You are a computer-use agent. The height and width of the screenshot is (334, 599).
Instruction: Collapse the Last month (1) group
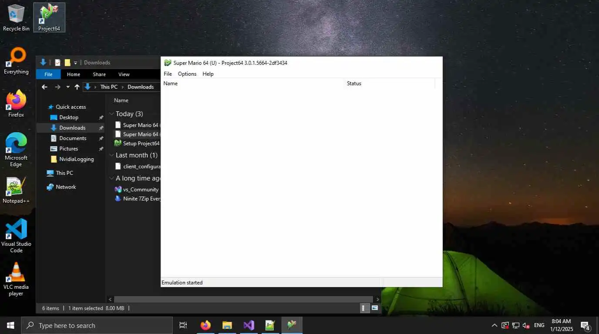pyautogui.click(x=111, y=155)
